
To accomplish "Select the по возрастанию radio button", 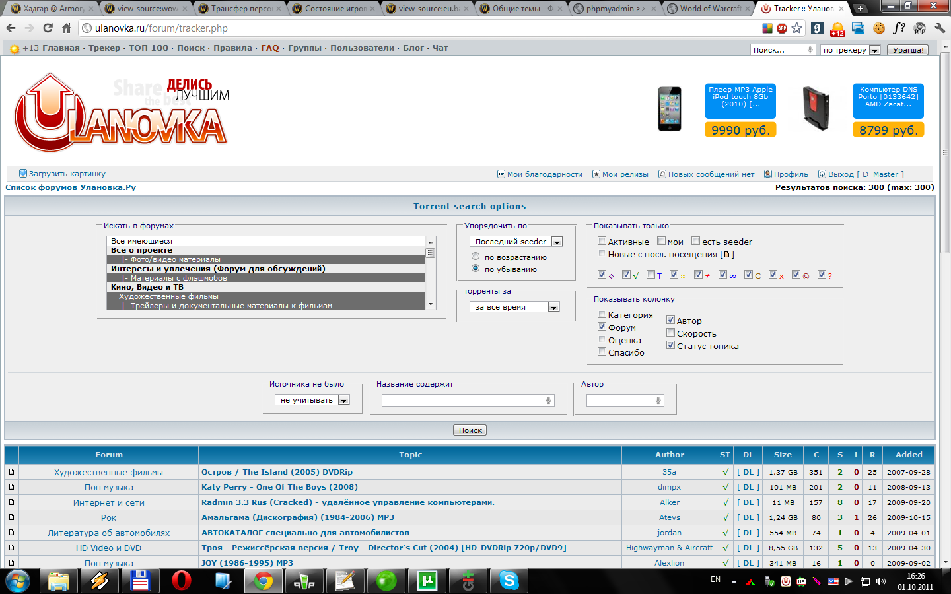I will coord(475,256).
